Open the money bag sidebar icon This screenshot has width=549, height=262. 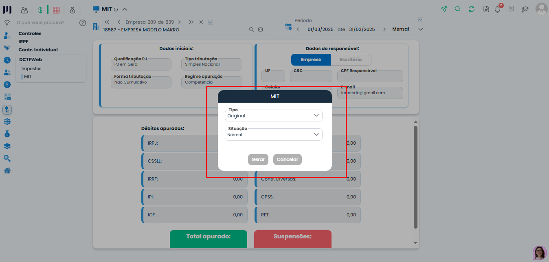coord(7,134)
